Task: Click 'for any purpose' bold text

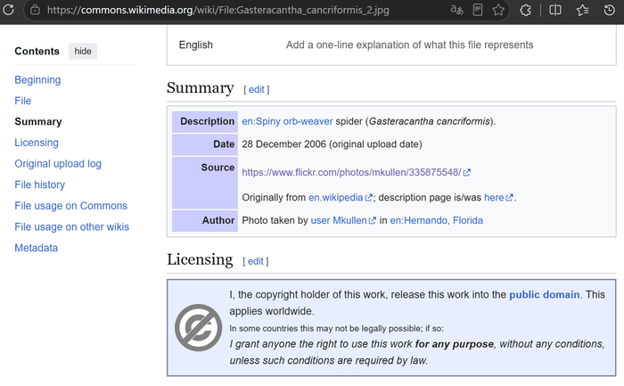Action: pyautogui.click(x=455, y=344)
